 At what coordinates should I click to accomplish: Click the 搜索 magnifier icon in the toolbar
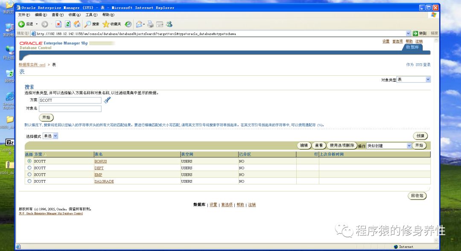pos(87,24)
